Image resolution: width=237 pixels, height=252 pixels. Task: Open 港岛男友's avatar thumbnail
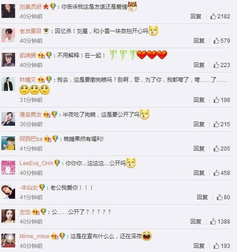[8, 119]
